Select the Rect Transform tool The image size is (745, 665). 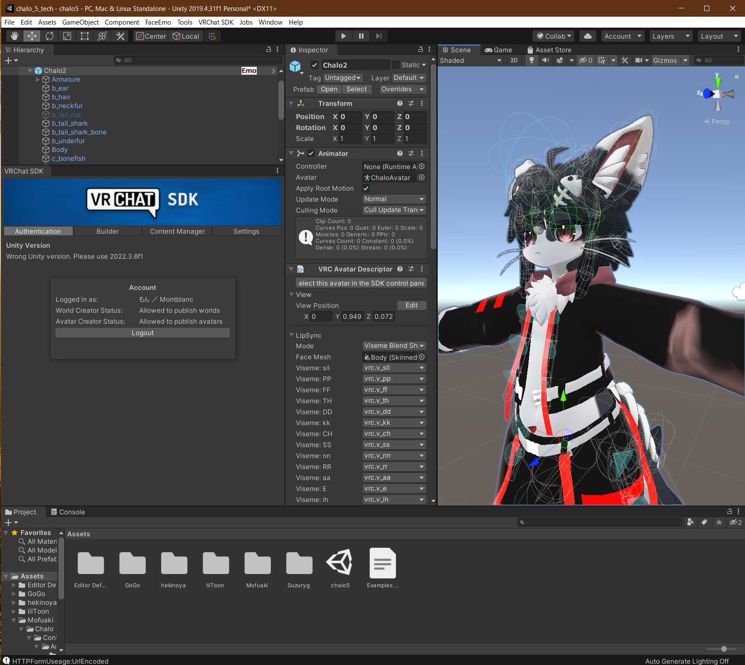[85, 36]
